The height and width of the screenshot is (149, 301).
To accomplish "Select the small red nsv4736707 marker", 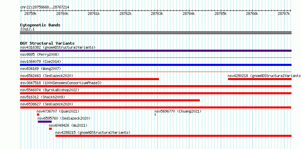I will tap(38, 115).
